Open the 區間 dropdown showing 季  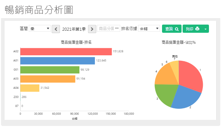pyautogui.click(x=40, y=28)
